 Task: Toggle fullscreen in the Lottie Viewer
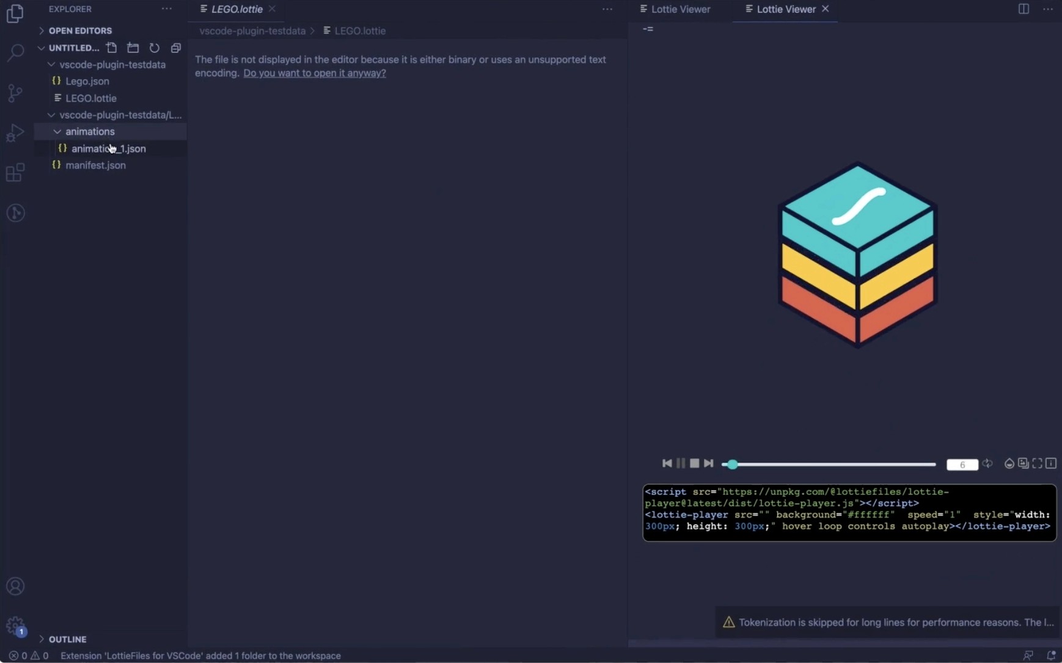[x=1038, y=463]
